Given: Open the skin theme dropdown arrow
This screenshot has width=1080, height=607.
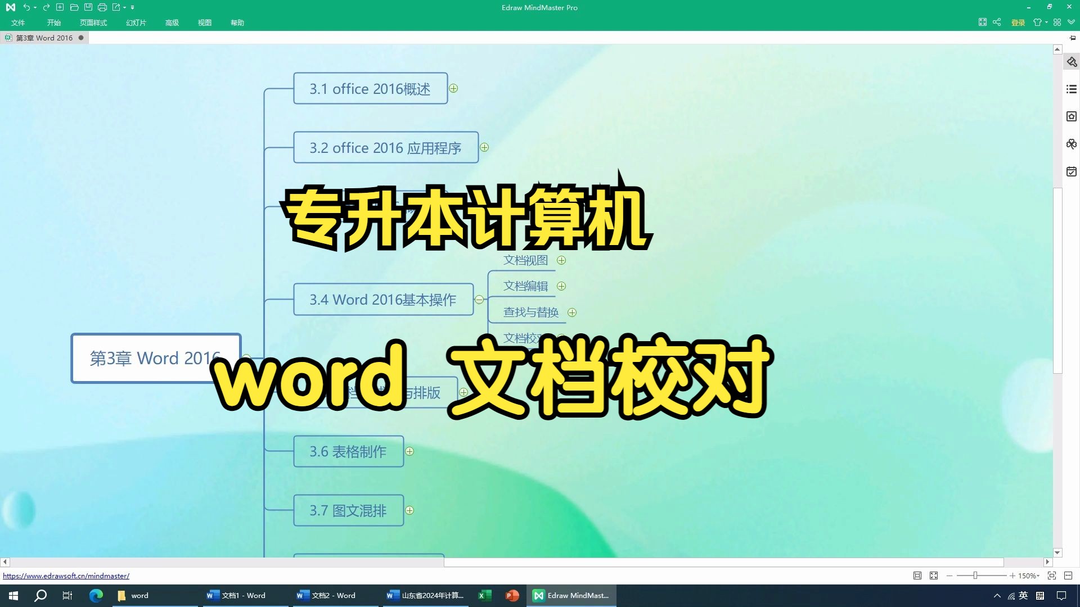Looking at the screenshot, I should point(1046,22).
